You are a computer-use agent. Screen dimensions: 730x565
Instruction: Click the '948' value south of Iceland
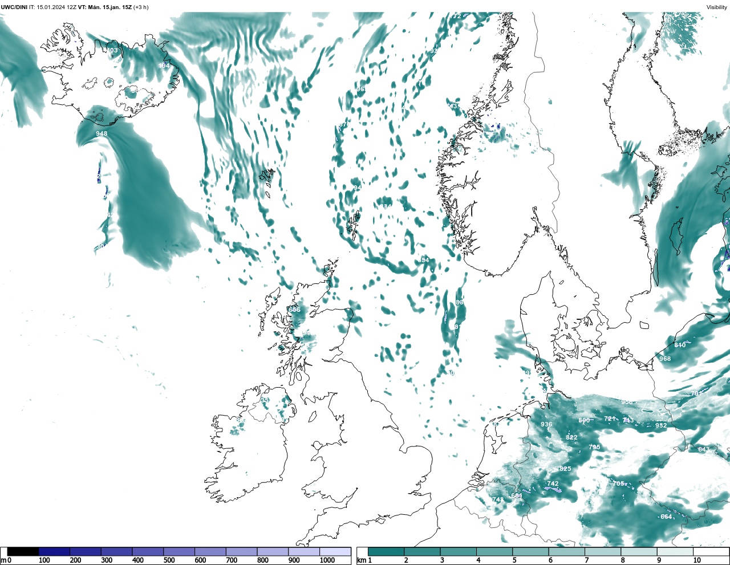(102, 133)
